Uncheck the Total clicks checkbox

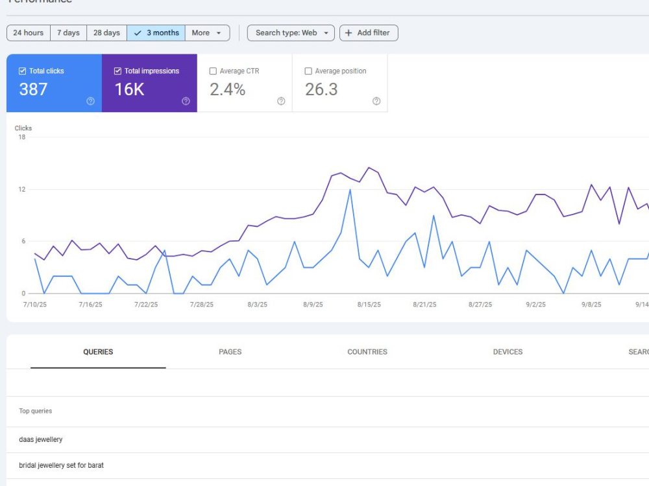(22, 71)
